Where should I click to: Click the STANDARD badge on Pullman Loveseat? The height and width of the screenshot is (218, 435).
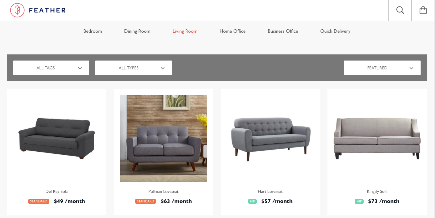click(x=146, y=201)
